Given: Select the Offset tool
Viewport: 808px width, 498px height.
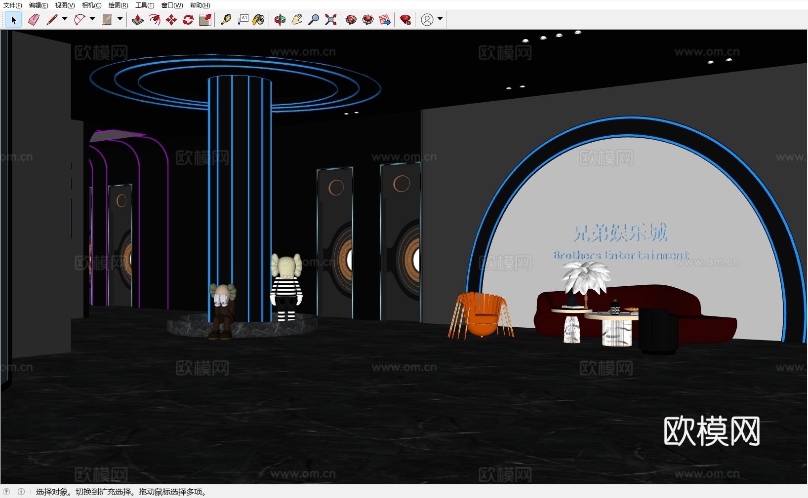Looking at the screenshot, I should 155,20.
